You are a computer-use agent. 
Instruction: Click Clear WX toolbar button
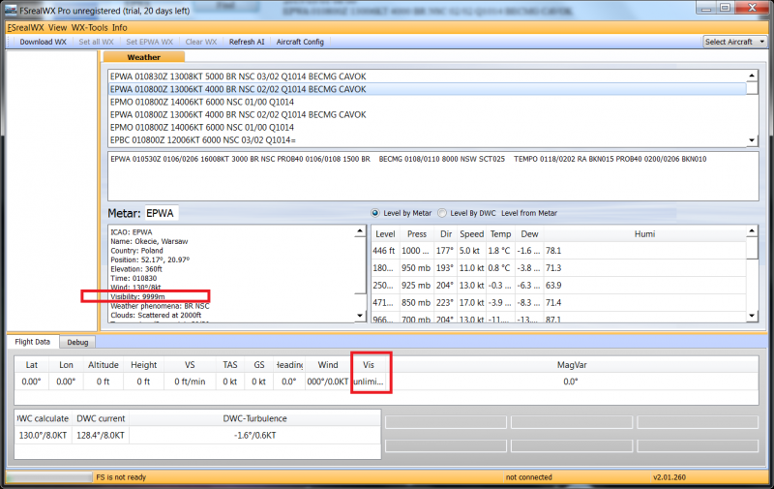pyautogui.click(x=201, y=42)
